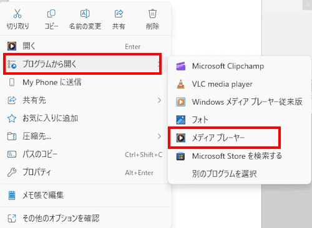Click the trash Delete (削除) icon
The width and height of the screenshot is (312, 228).
tap(152, 13)
